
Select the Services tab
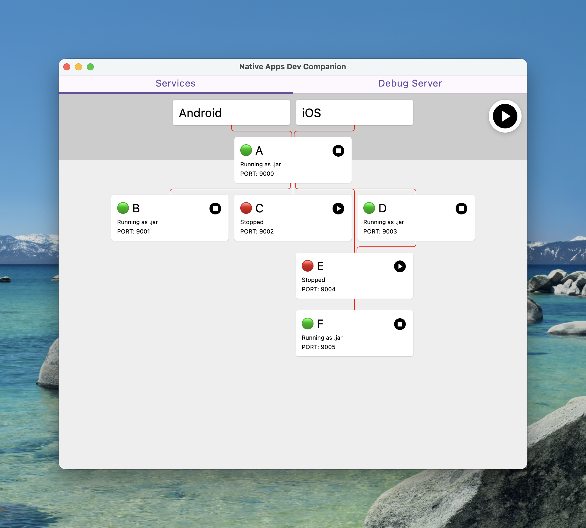click(176, 84)
